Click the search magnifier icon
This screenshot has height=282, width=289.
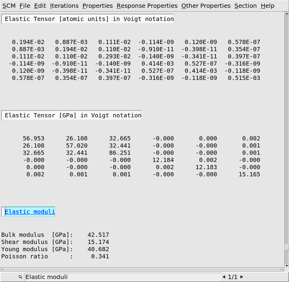[20, 277]
